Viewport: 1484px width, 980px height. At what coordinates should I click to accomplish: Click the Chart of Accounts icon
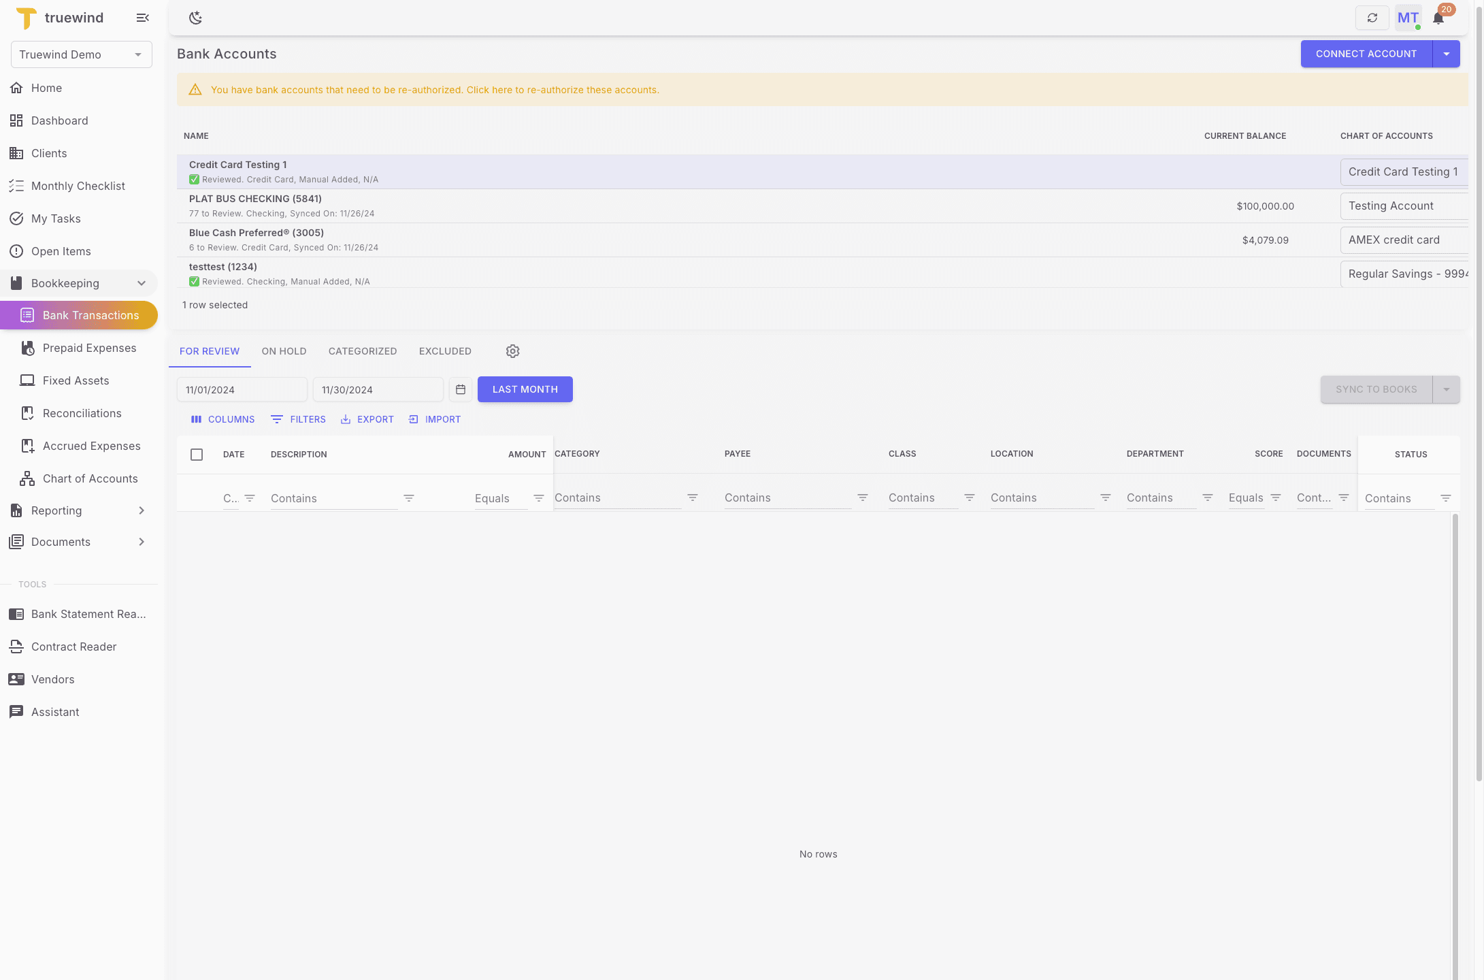(27, 478)
